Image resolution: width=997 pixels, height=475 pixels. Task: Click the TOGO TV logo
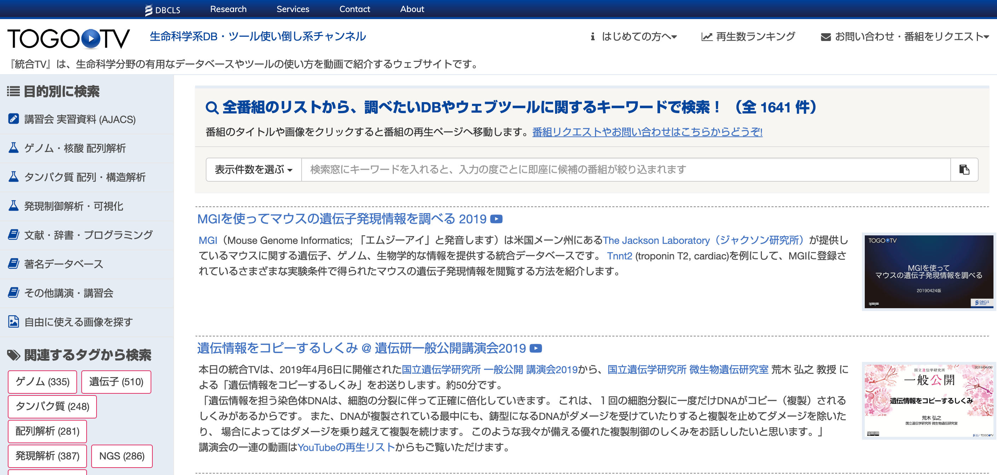click(69, 39)
